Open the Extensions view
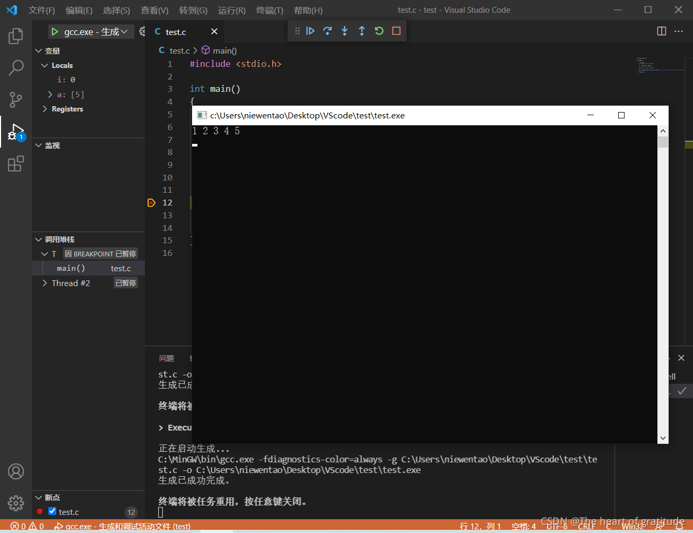This screenshot has height=533, width=693. click(16, 164)
